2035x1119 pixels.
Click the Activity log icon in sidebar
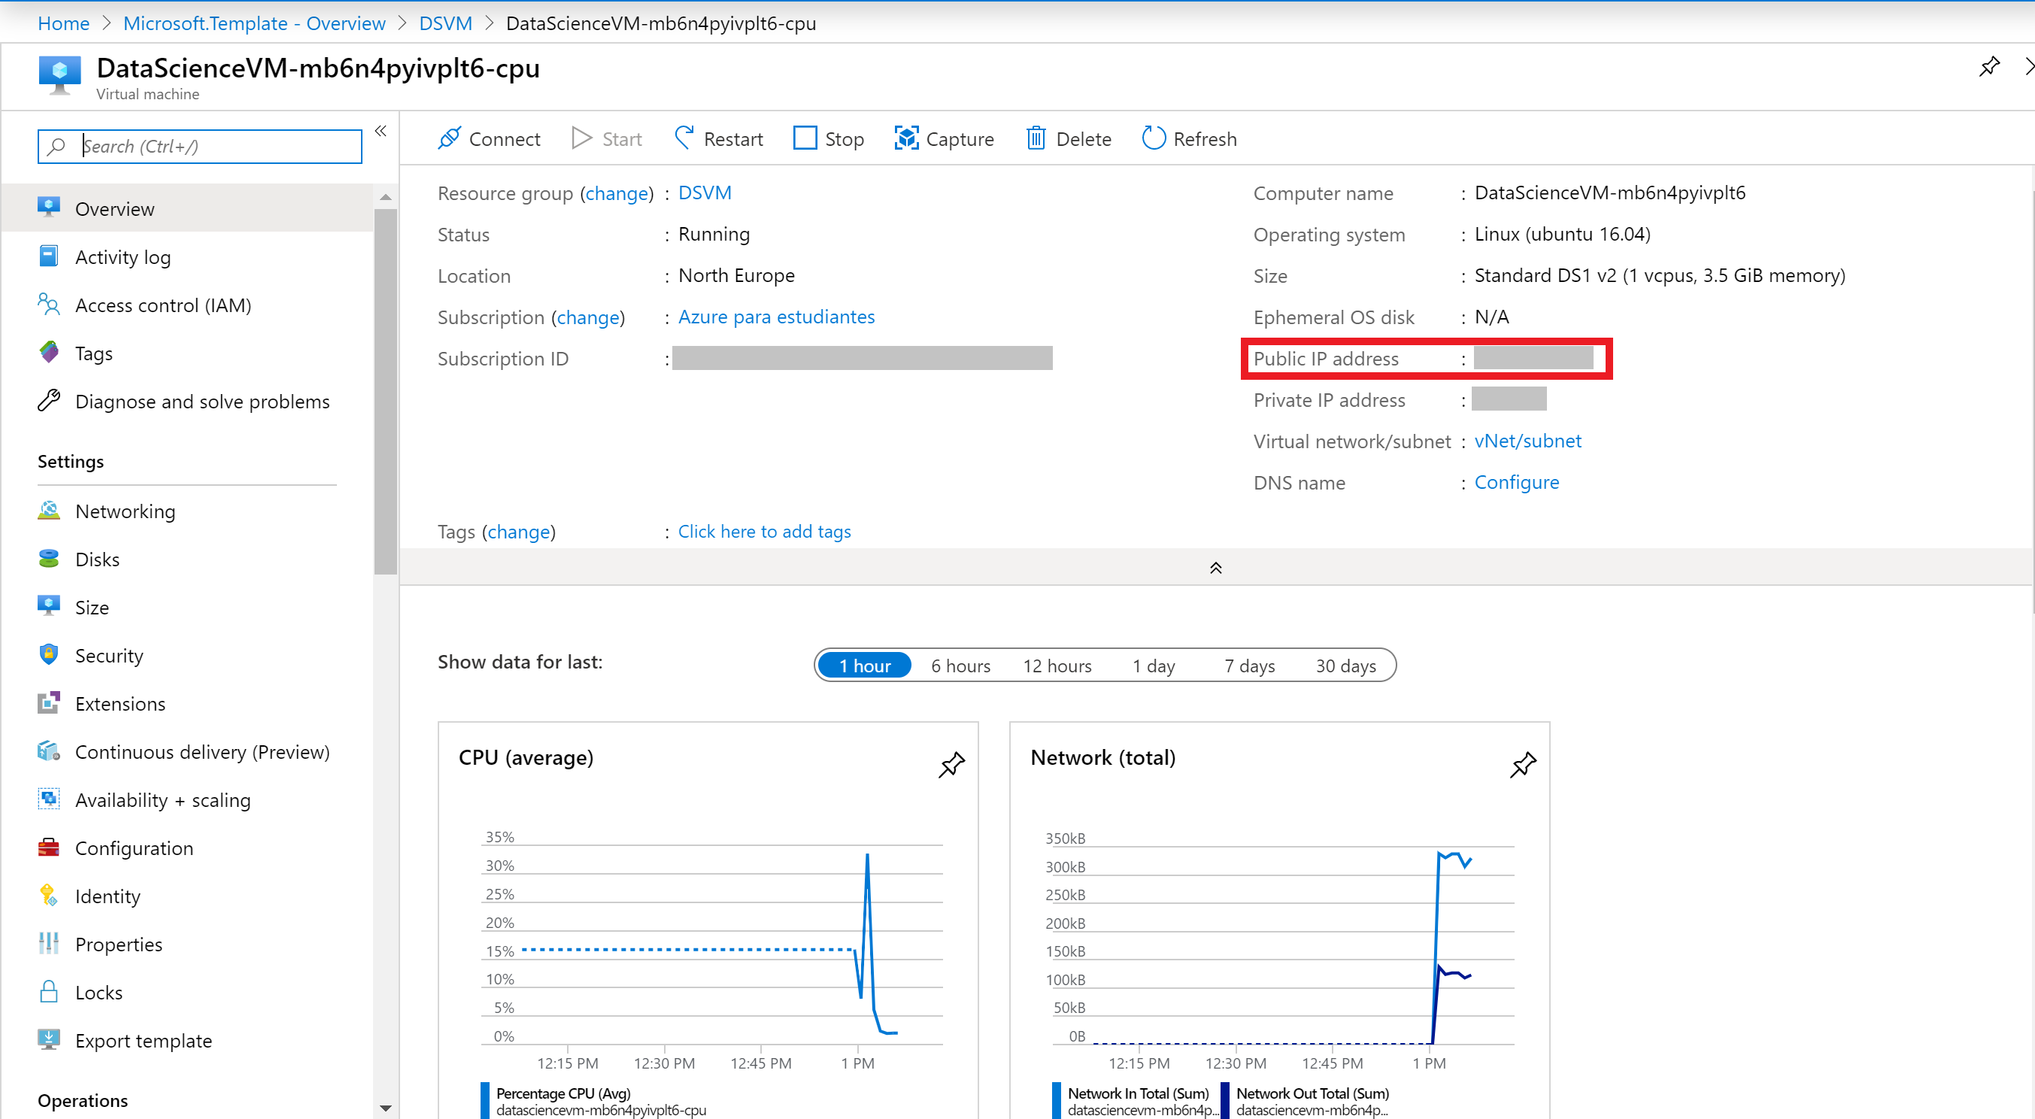[x=48, y=256]
